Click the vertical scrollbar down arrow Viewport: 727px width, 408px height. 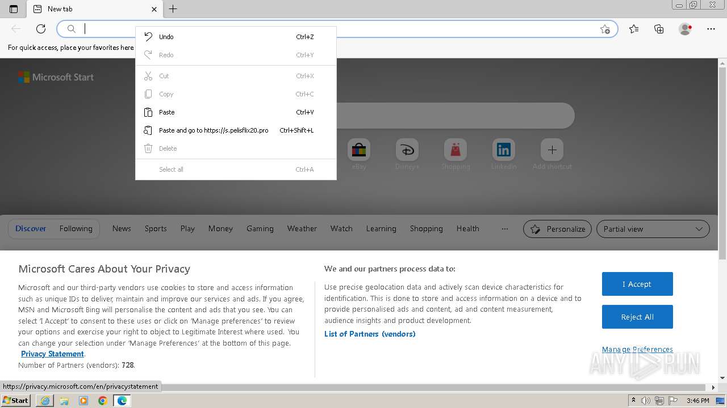click(722, 378)
